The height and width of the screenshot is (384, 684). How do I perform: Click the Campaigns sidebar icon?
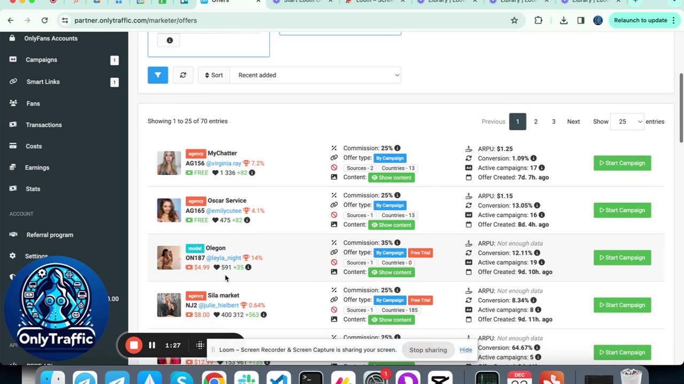coord(13,60)
